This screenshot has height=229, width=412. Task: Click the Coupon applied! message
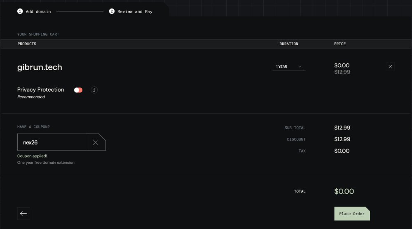pos(32,156)
